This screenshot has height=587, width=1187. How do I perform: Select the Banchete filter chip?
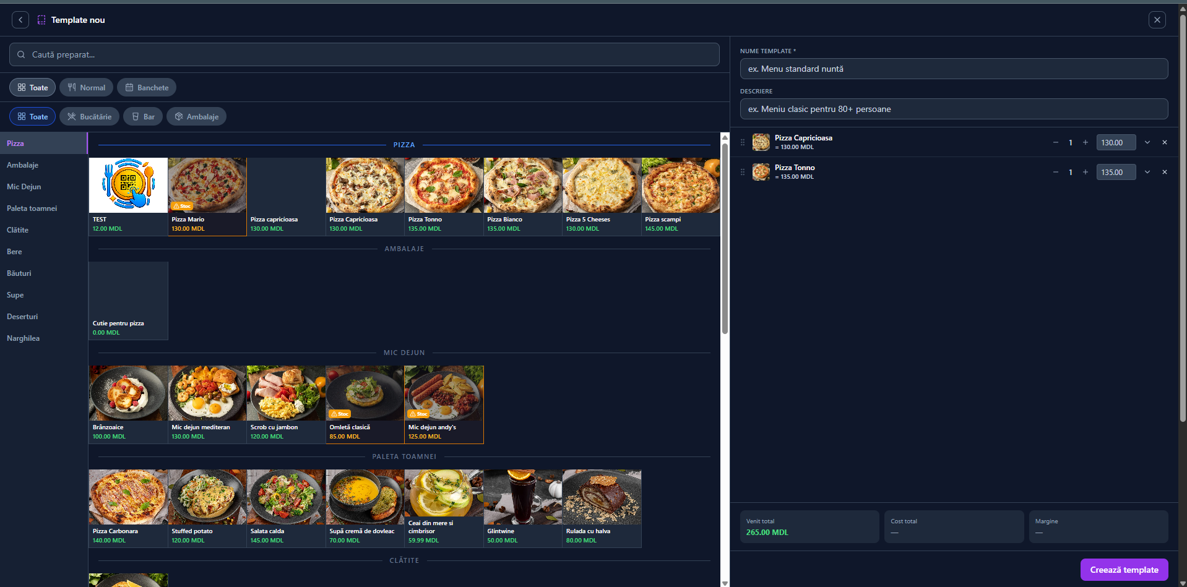coord(147,87)
